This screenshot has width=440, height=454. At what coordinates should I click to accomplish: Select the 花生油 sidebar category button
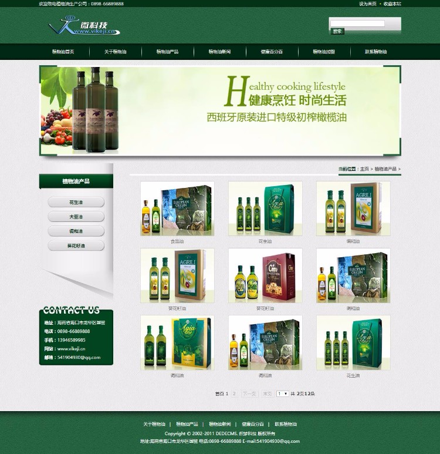click(76, 202)
